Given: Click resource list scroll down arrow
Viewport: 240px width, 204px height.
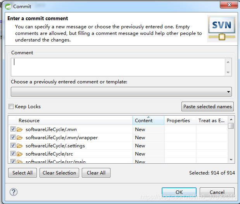Looking at the screenshot, I should (231, 159).
